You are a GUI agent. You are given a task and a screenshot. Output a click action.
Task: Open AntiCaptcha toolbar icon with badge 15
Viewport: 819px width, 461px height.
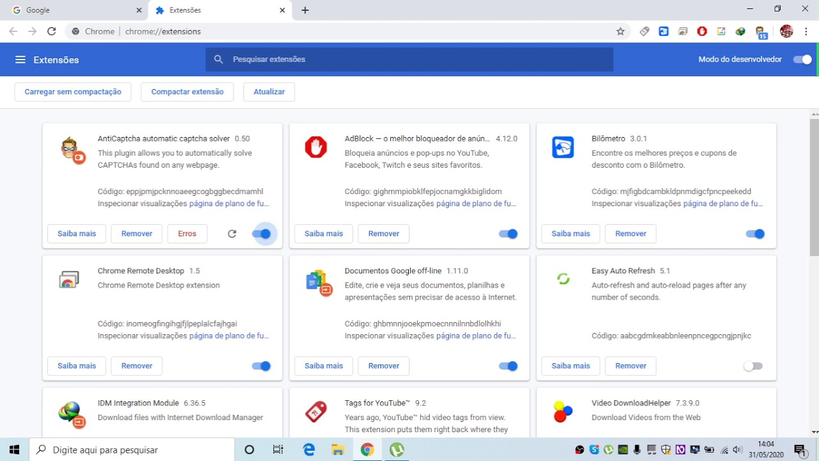760,33
